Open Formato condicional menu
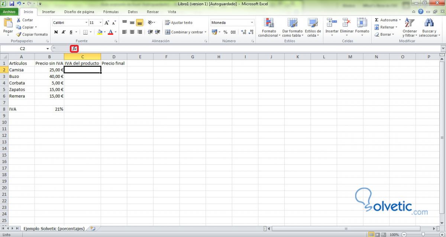Image resolution: width=446 pixels, height=237 pixels. tap(268, 27)
